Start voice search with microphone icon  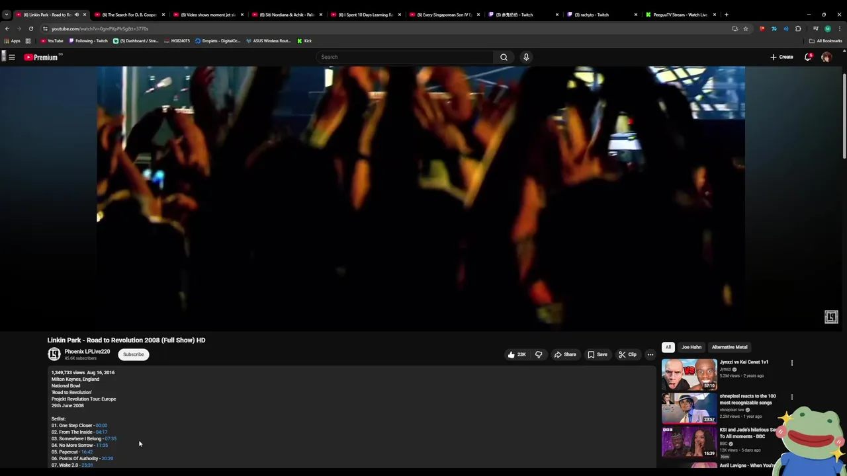coord(526,57)
